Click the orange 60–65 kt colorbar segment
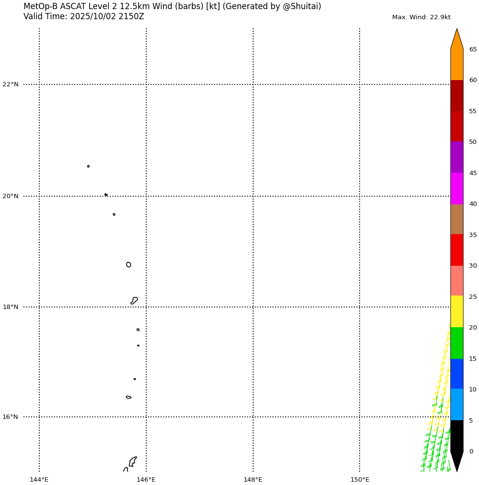The width and height of the screenshot is (479, 485). click(456, 64)
